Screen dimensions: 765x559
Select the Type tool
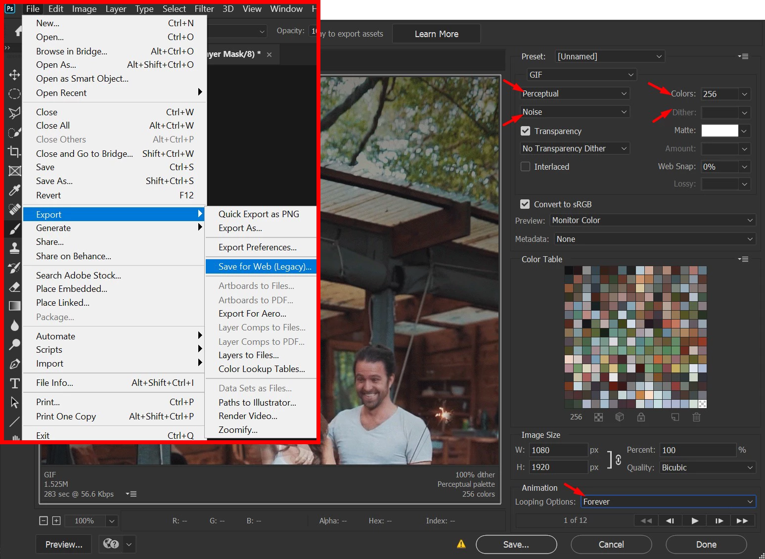click(x=14, y=383)
